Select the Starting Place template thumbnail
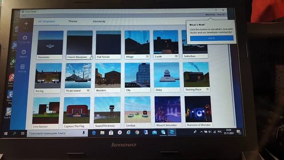 (196, 75)
